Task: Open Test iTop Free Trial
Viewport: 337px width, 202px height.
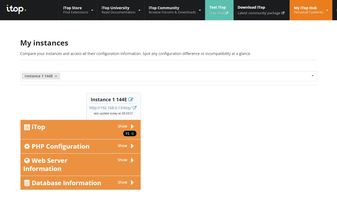Action: [219, 10]
